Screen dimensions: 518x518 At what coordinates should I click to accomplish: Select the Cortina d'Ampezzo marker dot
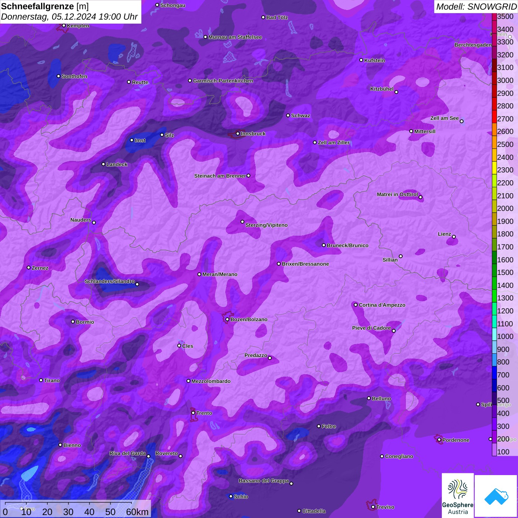[356, 305]
